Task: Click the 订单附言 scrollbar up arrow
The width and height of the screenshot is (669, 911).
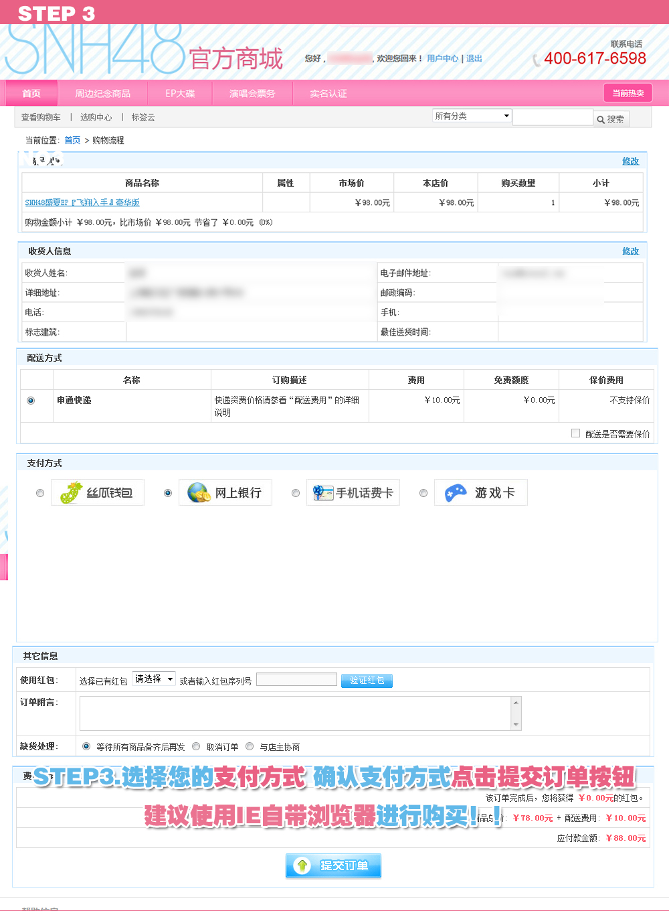Action: (516, 702)
